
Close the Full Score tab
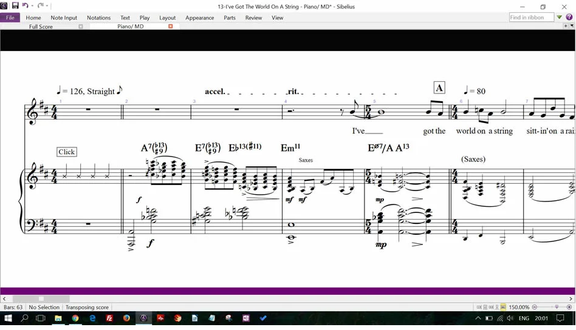80,27
